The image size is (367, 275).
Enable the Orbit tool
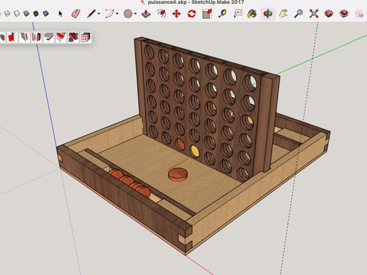[267, 13]
